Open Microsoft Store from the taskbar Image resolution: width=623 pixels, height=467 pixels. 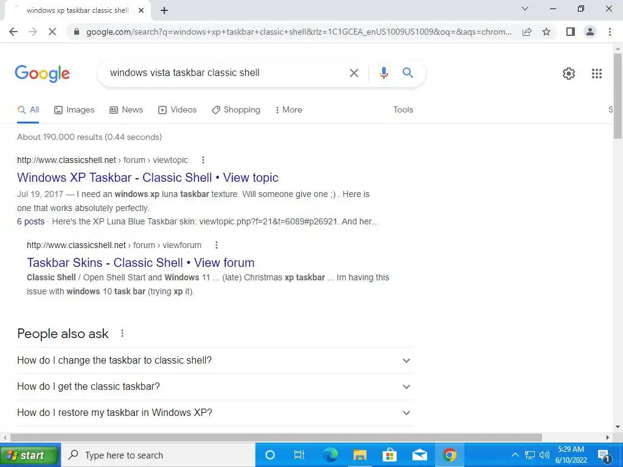point(390,455)
